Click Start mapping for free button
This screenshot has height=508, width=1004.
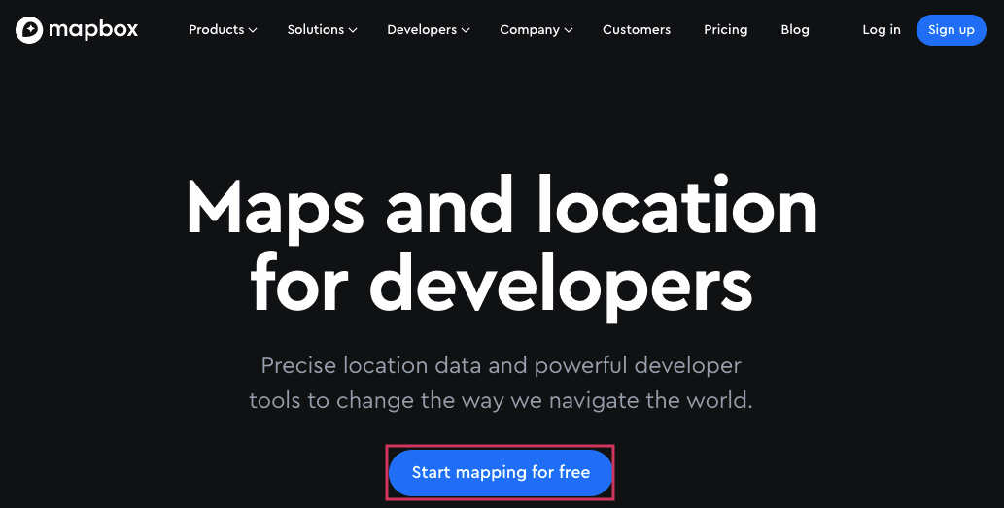pyautogui.click(x=501, y=473)
